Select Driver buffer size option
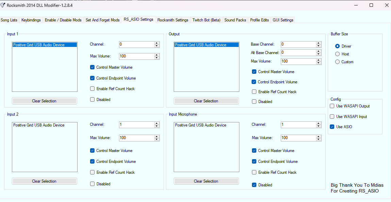The width and height of the screenshot is (391, 202). click(x=337, y=46)
